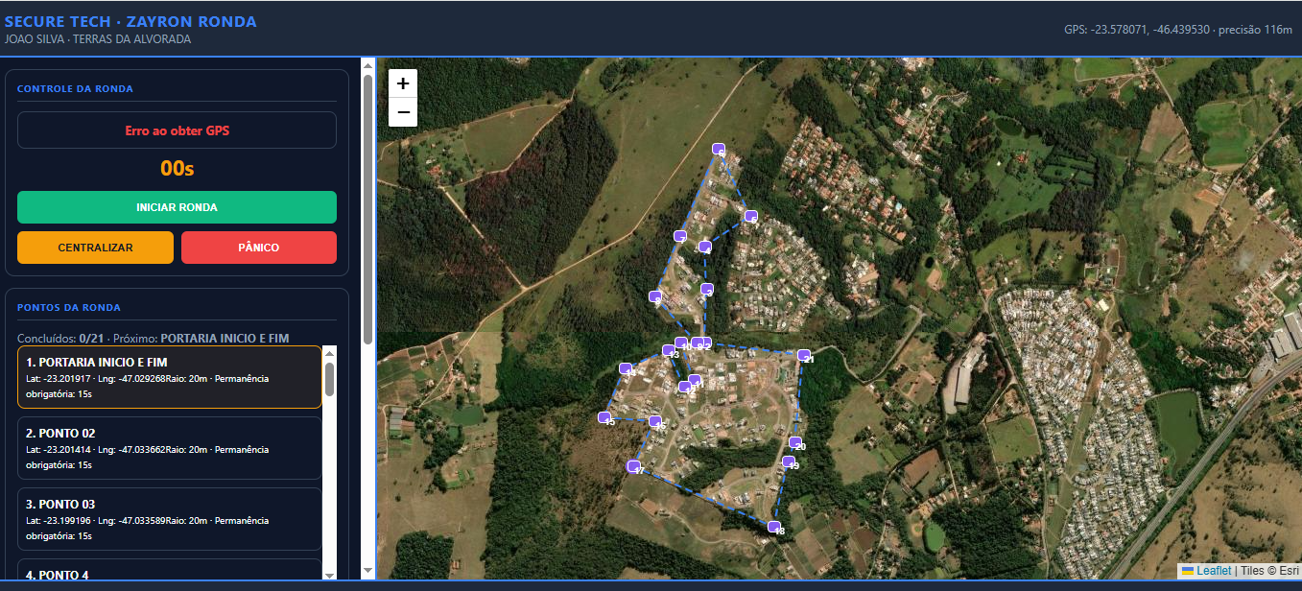Choose Ponto 03 checkpoint entry
The width and height of the screenshot is (1302, 591).
pyautogui.click(x=169, y=519)
